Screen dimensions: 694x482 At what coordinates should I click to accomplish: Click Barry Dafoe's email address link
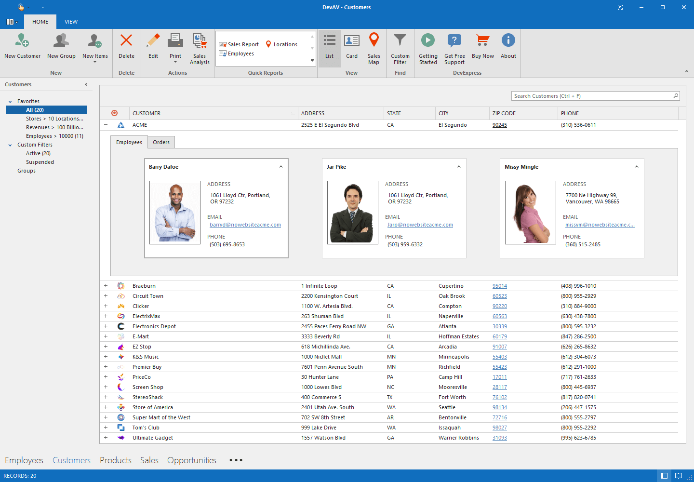[x=245, y=225]
